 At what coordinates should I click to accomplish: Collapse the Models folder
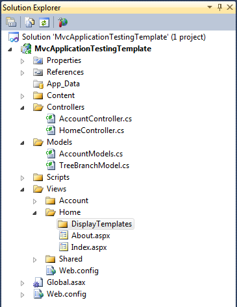point(22,143)
